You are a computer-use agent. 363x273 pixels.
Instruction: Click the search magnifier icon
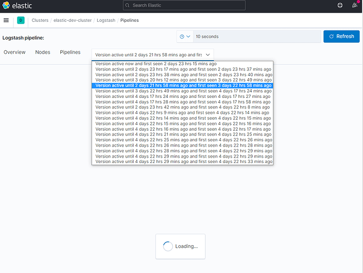[x=127, y=5]
